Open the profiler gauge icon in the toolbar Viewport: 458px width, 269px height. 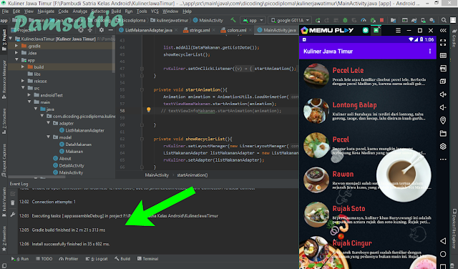[x=364, y=20]
